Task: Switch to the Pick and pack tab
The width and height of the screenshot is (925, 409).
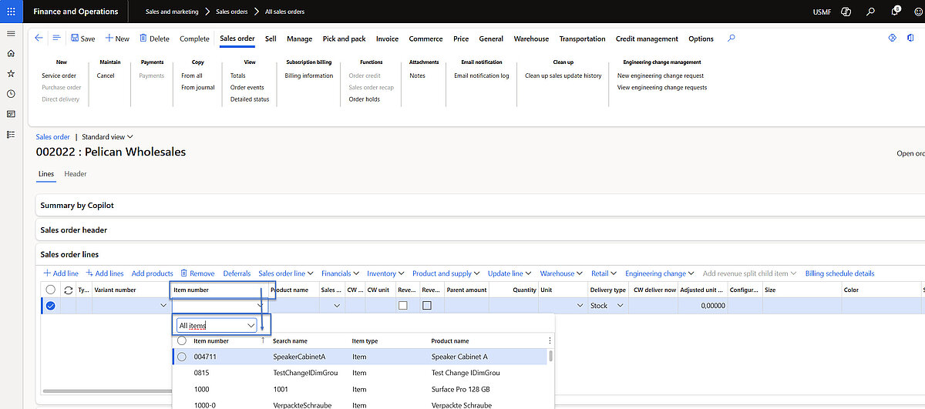Action: [x=344, y=39]
